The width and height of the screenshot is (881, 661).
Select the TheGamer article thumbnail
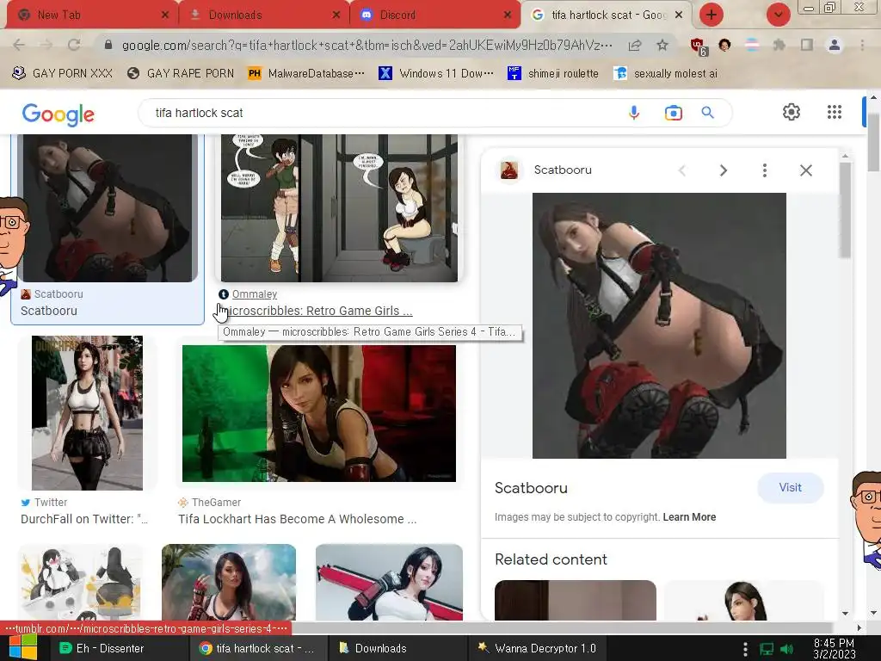pos(318,413)
